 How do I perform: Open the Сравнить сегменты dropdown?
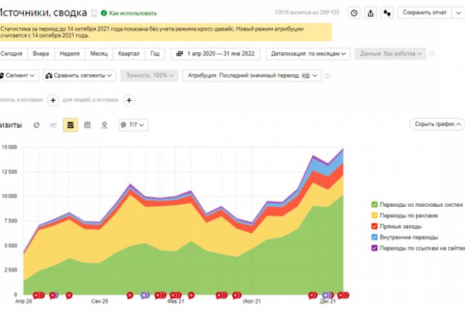[x=79, y=76]
